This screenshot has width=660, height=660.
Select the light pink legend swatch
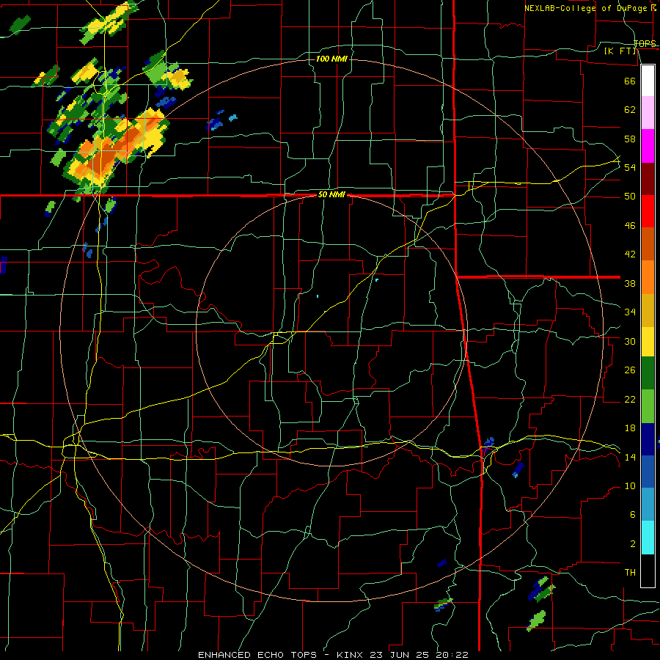point(648,113)
